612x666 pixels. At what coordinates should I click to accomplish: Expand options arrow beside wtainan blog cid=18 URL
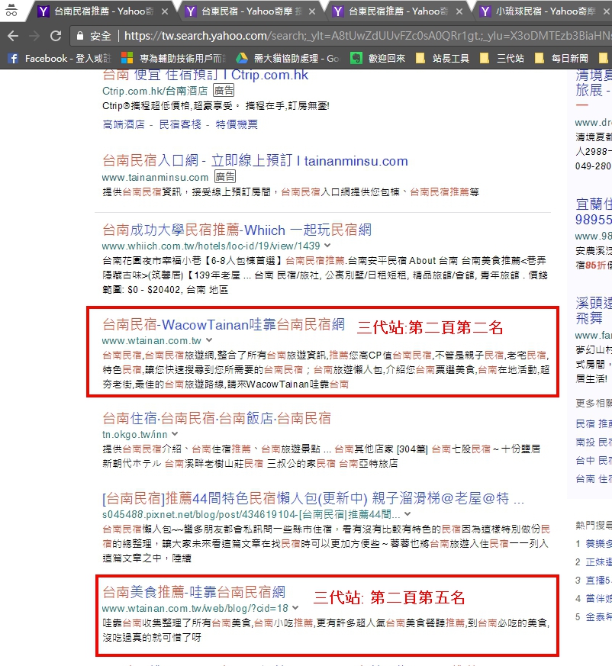pos(295,608)
